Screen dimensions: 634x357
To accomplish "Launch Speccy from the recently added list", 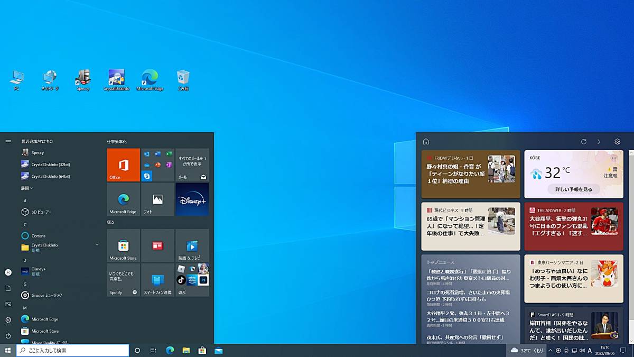I will (x=61, y=152).
